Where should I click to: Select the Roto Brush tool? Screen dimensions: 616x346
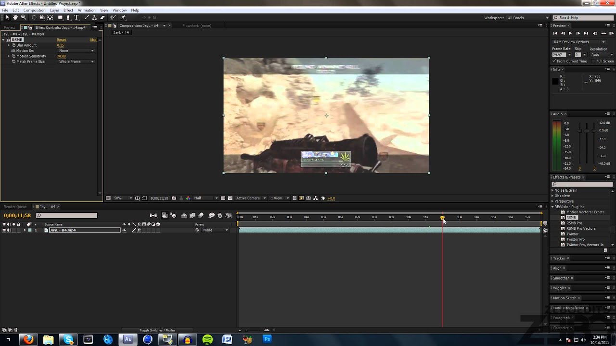[x=113, y=17]
